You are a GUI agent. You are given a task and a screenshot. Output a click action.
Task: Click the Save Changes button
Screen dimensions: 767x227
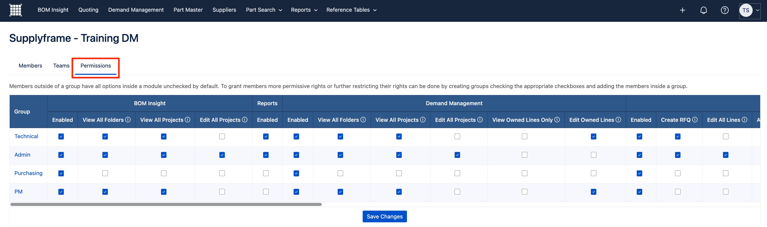coord(384,216)
